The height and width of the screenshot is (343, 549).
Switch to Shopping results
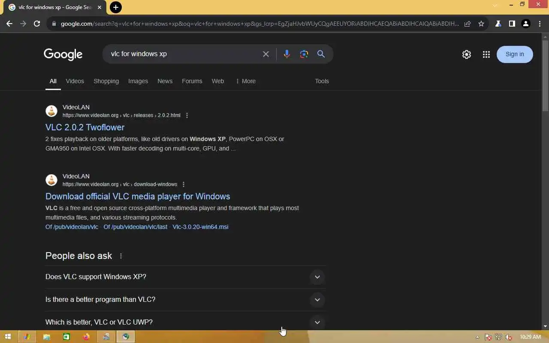[106, 81]
